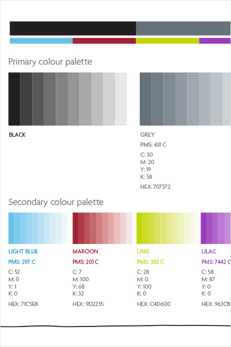Pick the full-strength light blue swatch

coord(11,228)
